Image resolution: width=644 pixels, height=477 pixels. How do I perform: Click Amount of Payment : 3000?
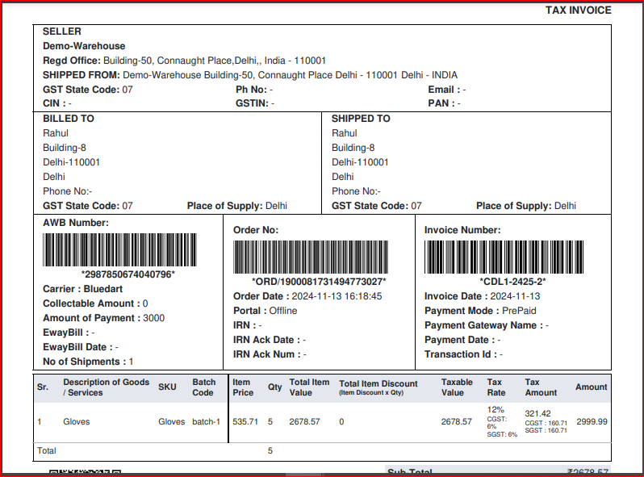(x=103, y=318)
